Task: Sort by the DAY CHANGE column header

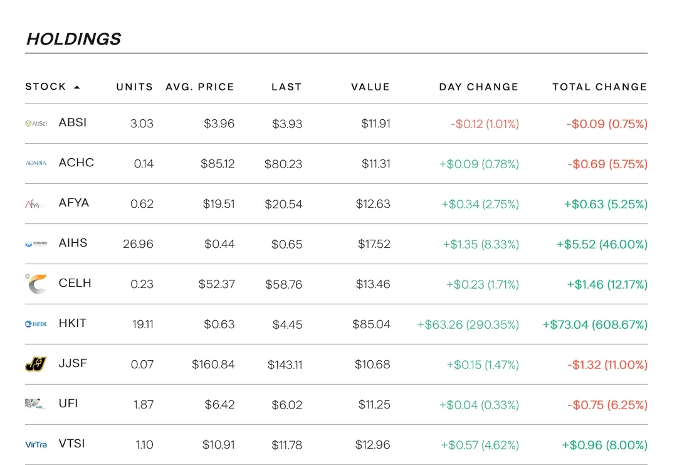Action: [478, 87]
